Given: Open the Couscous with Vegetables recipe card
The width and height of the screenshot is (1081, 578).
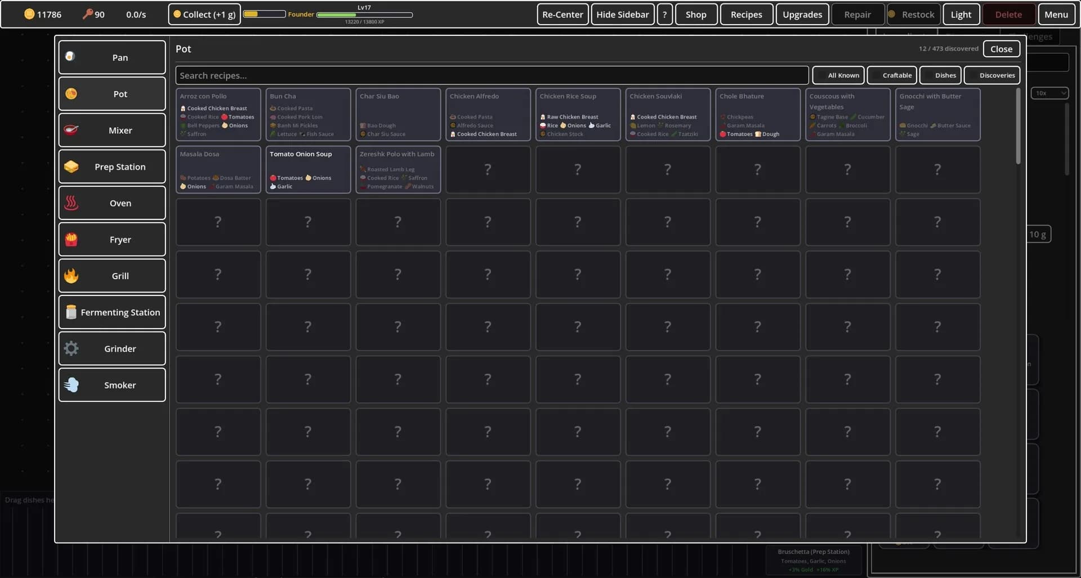Looking at the screenshot, I should (x=848, y=114).
